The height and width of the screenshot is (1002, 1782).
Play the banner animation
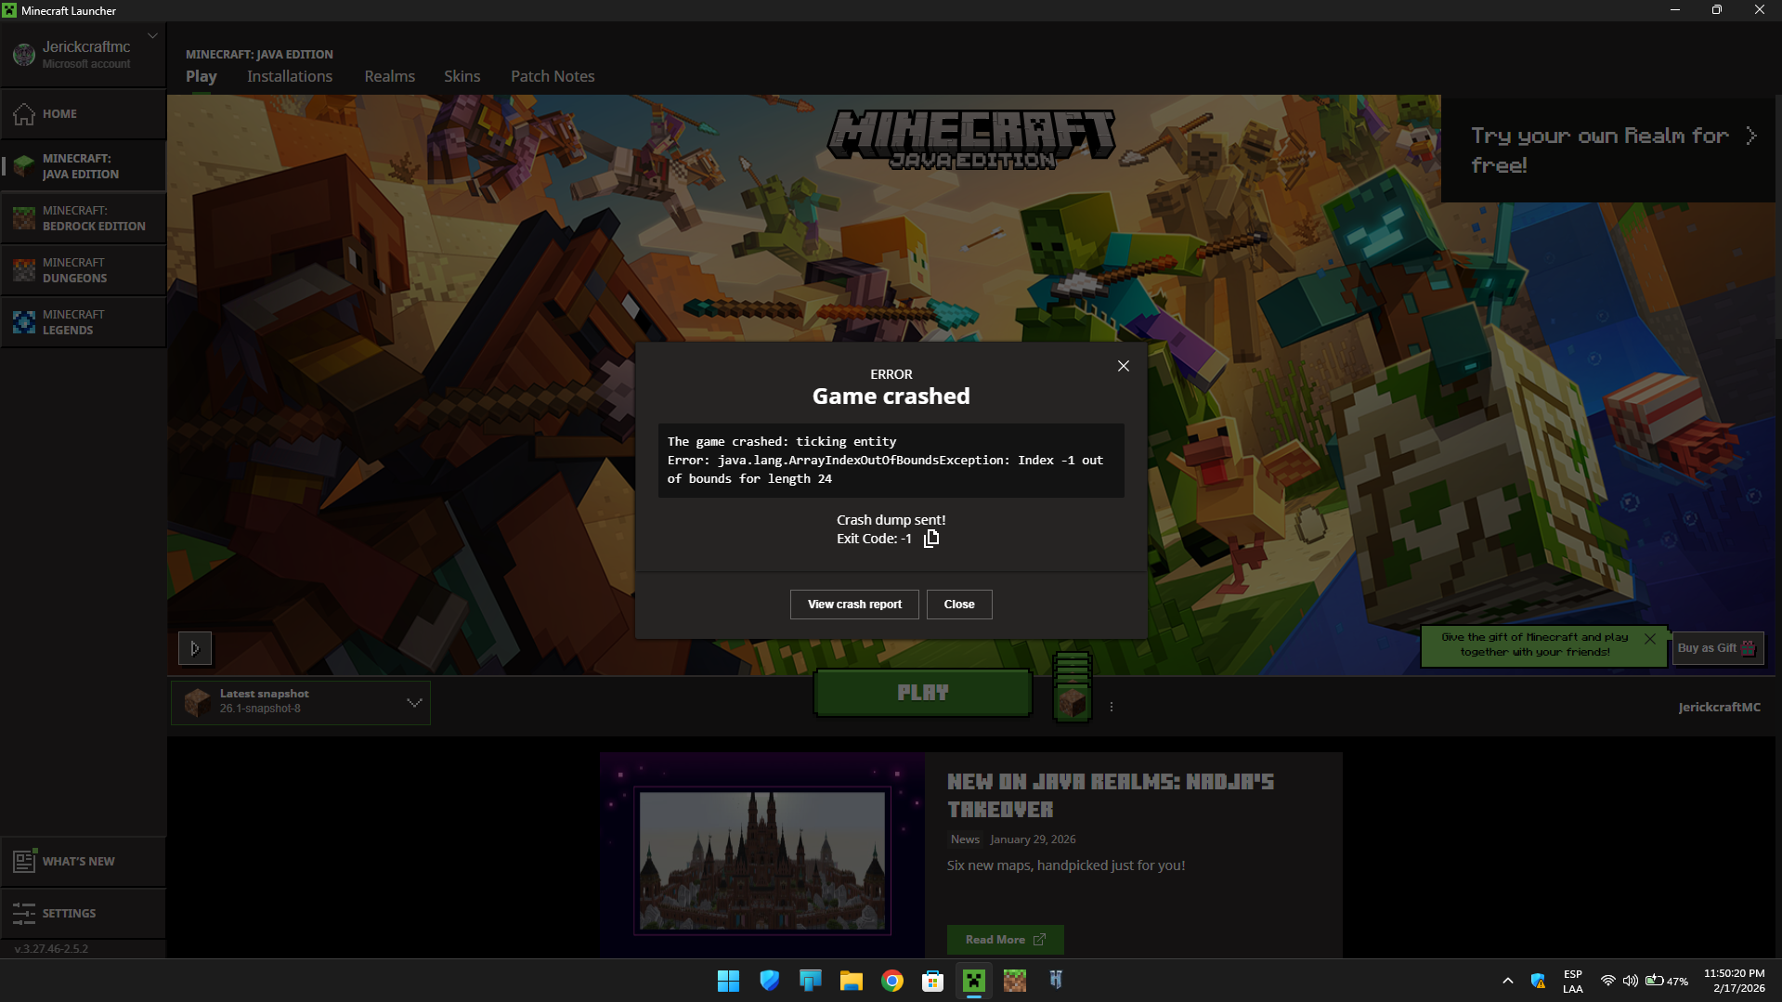pyautogui.click(x=195, y=648)
